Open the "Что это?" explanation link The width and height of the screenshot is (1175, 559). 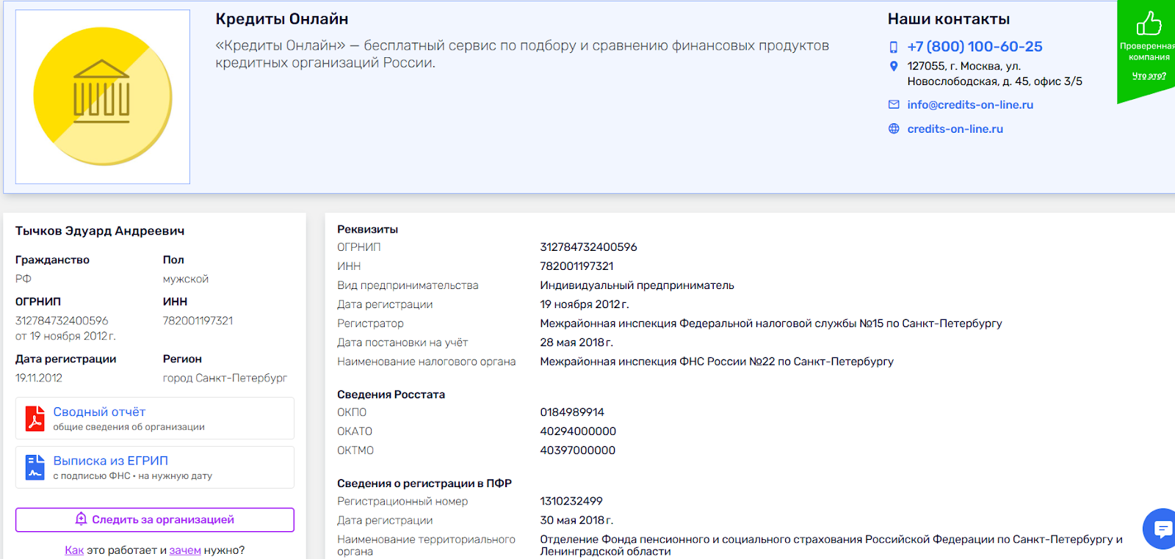pyautogui.click(x=1149, y=76)
